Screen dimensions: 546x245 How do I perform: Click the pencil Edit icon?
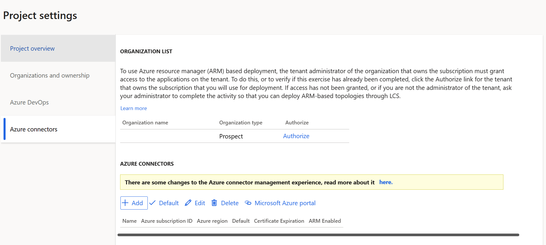(x=188, y=203)
